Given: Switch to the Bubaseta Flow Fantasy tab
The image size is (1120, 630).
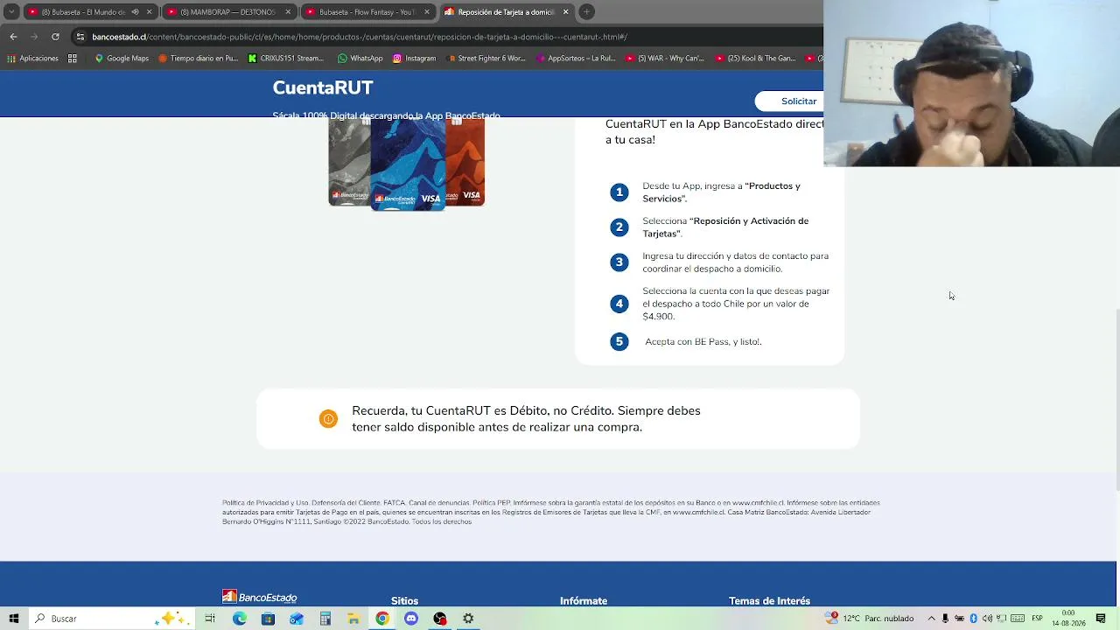Looking at the screenshot, I should pyautogui.click(x=366, y=12).
